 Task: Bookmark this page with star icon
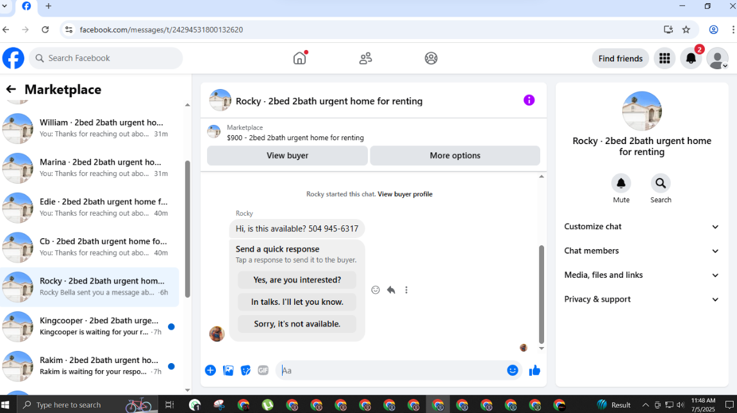point(686,29)
